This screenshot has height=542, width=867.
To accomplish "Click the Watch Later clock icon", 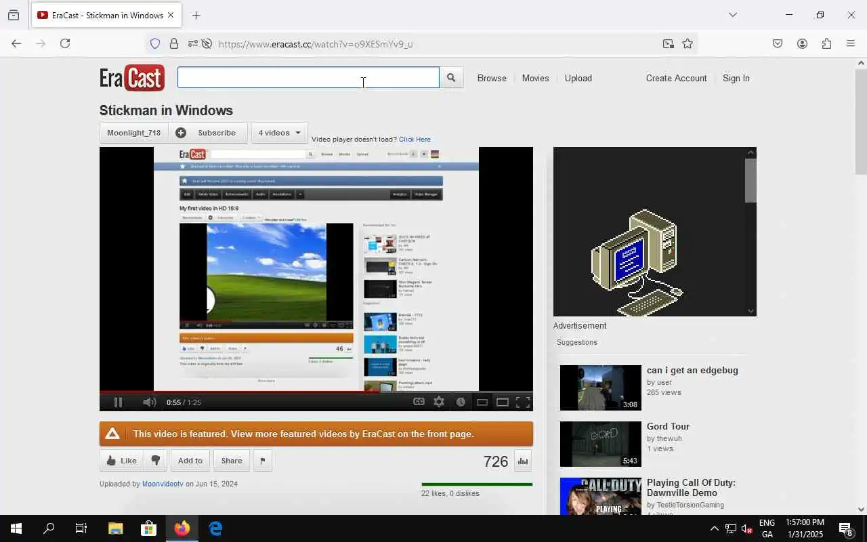I will point(461,402).
